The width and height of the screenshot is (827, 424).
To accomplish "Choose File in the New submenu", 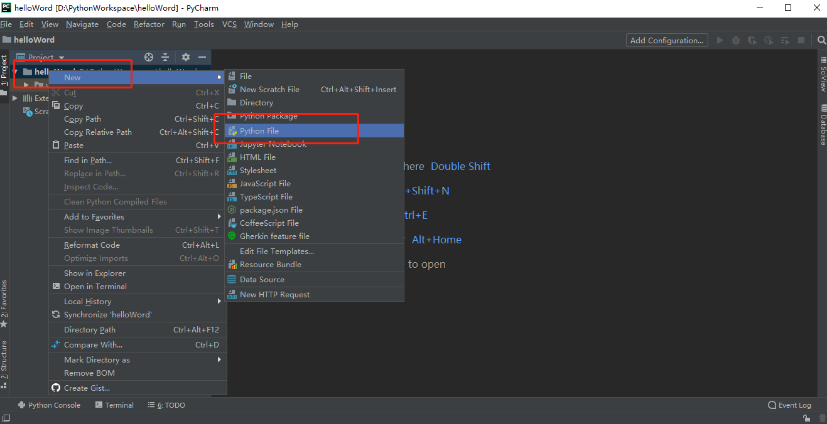I will point(315,76).
